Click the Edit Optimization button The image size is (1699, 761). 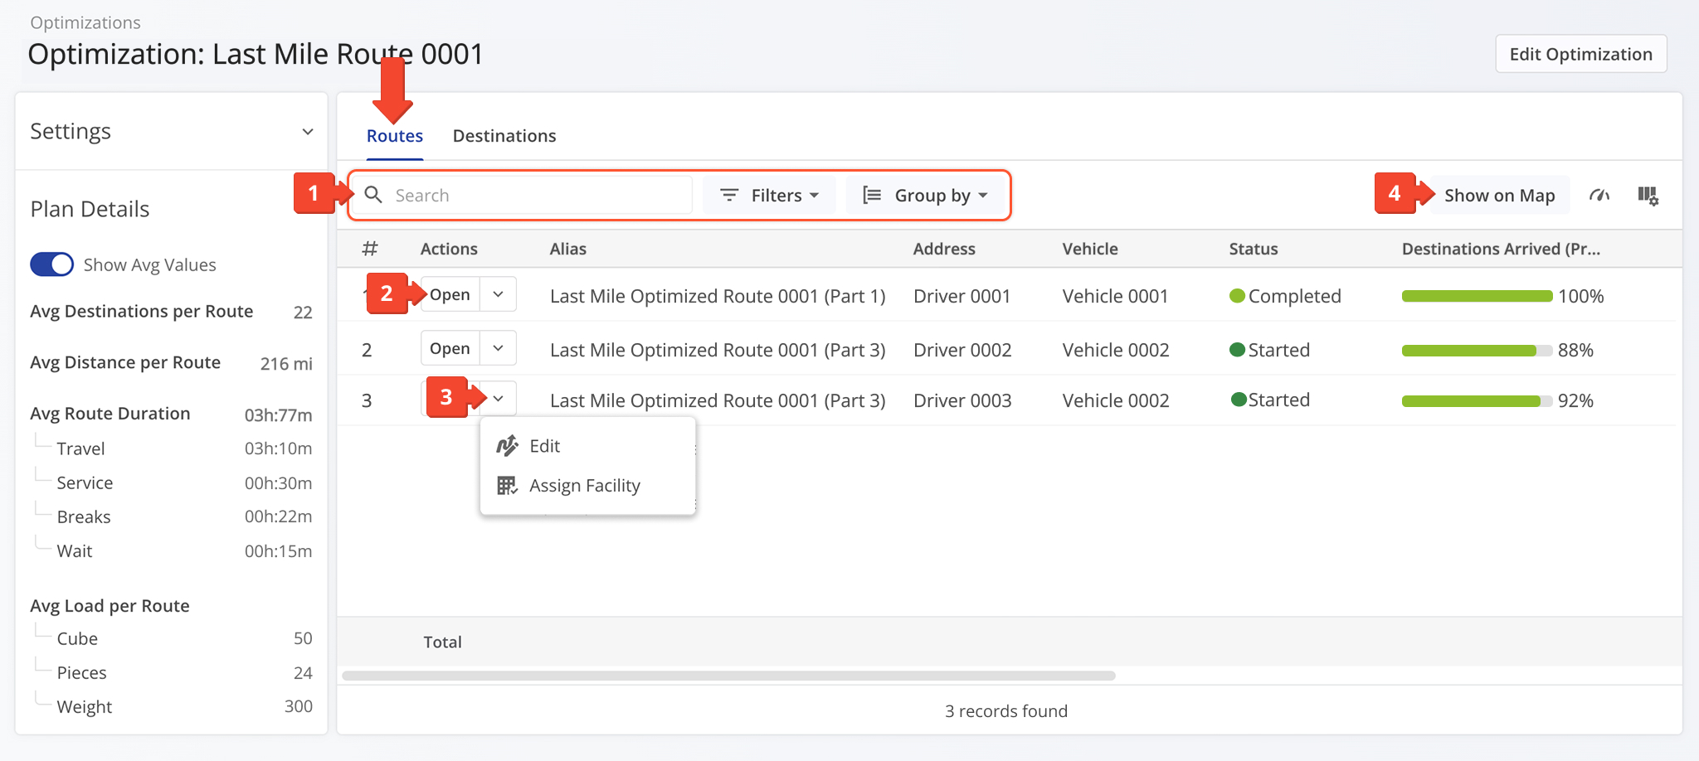click(1580, 54)
